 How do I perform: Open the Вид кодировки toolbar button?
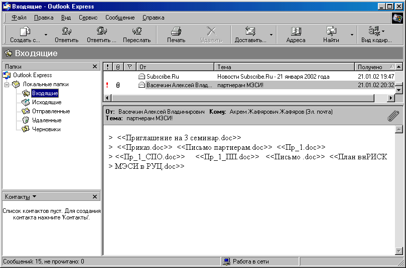[x=376, y=35]
